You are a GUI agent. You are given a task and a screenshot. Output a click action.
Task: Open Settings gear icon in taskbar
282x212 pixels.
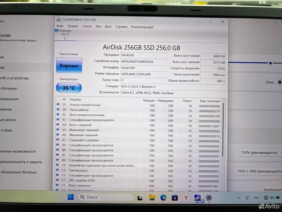(x=209, y=198)
